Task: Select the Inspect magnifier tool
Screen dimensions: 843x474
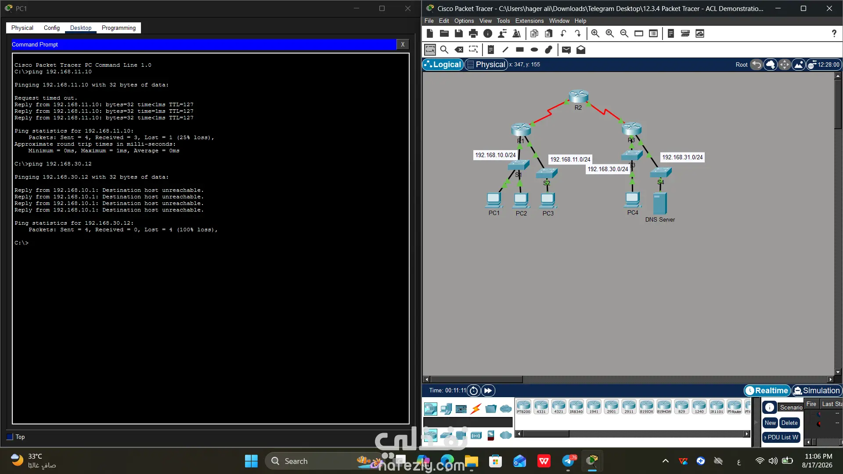Action: coord(444,50)
